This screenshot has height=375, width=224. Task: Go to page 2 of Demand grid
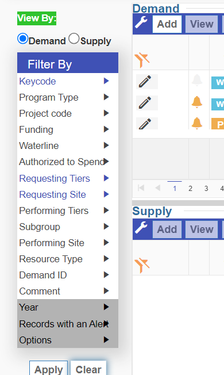point(190,189)
